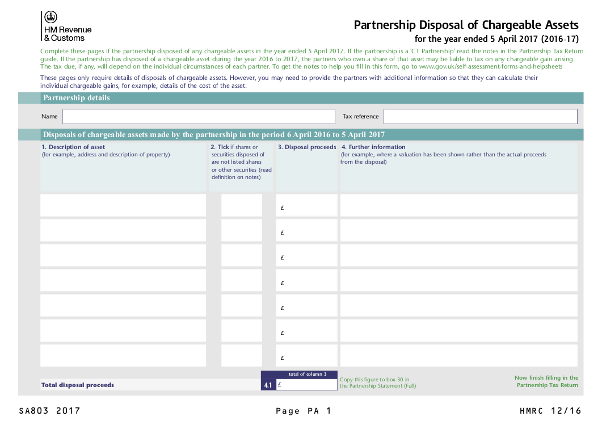Click the 'Total disposal proceeds' label
Image resolution: width=602 pixels, height=425 pixels.
(78, 385)
